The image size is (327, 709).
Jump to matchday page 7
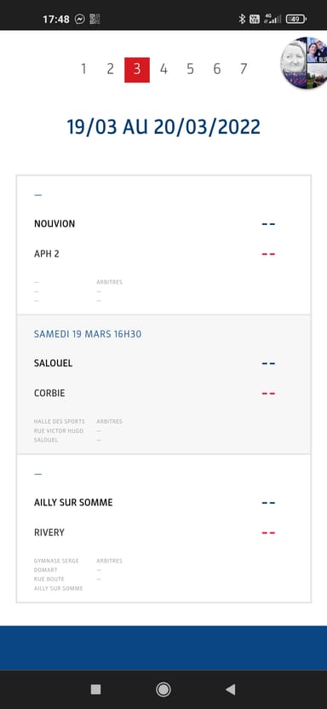(244, 69)
